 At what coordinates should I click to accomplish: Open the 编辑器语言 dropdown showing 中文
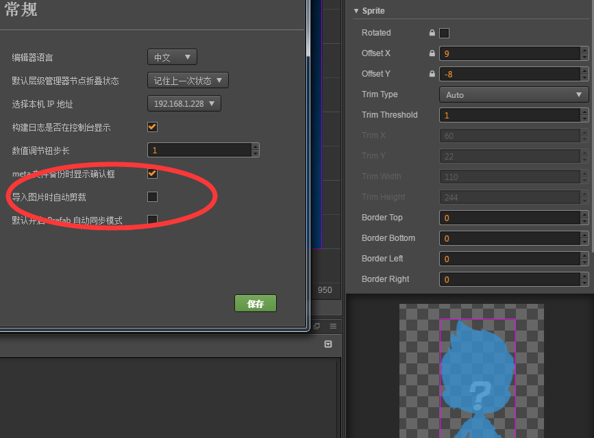point(172,57)
